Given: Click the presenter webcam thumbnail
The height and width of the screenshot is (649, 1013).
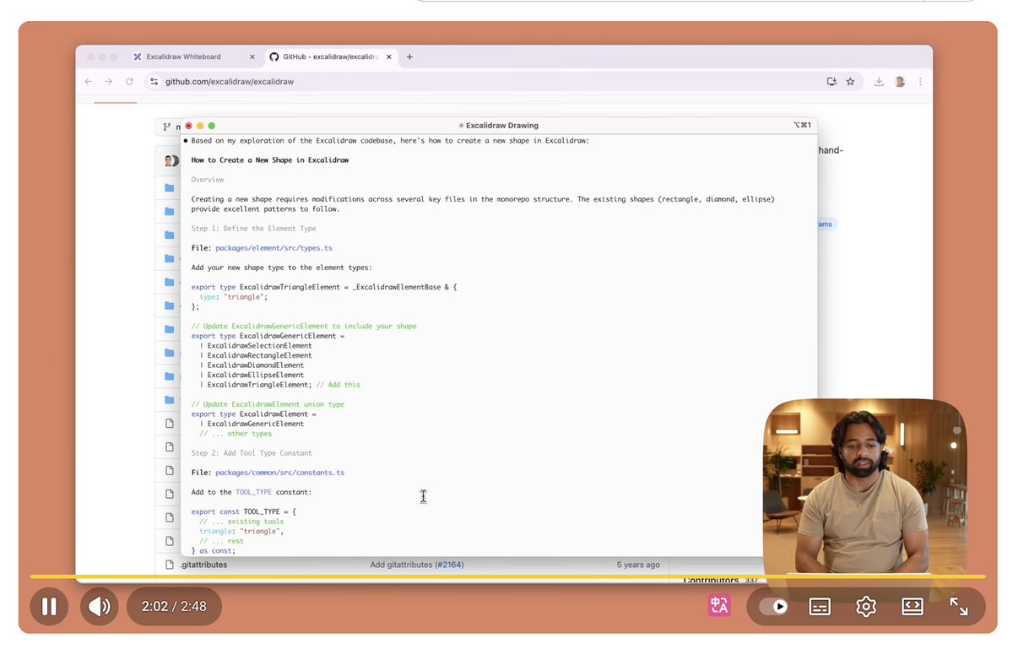Looking at the screenshot, I should click(x=864, y=488).
